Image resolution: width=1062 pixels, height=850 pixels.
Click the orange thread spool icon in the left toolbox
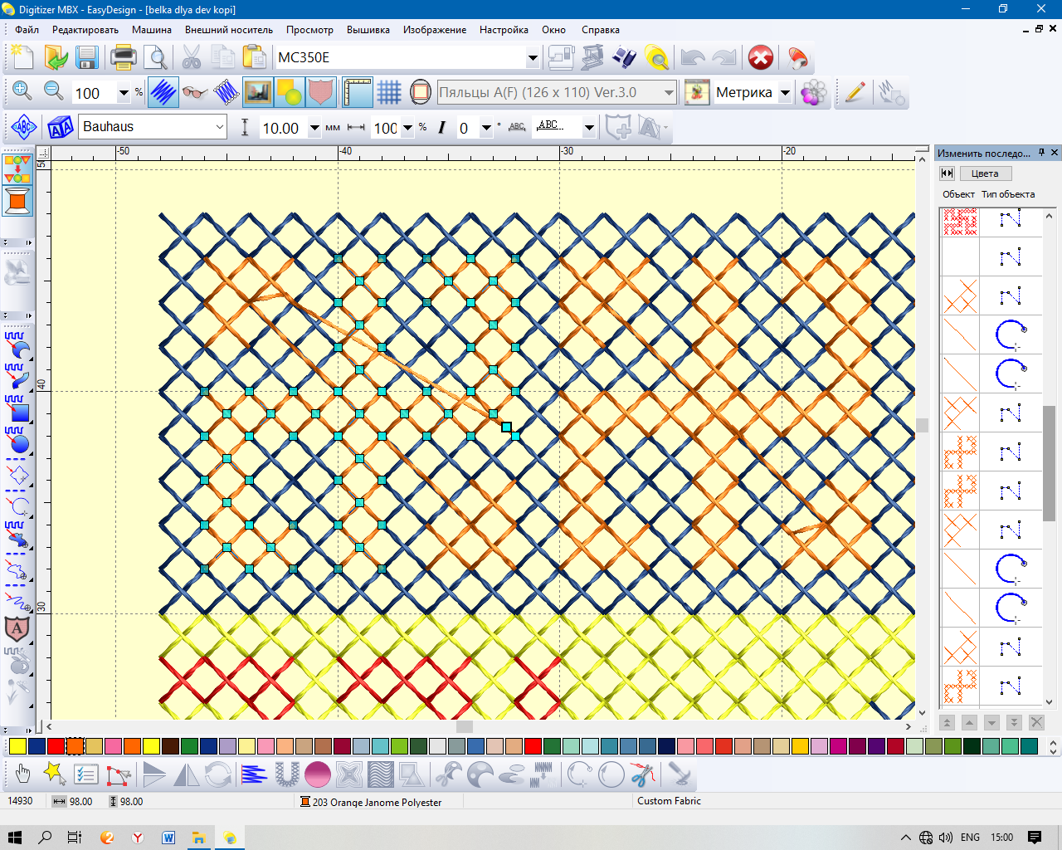coord(17,202)
